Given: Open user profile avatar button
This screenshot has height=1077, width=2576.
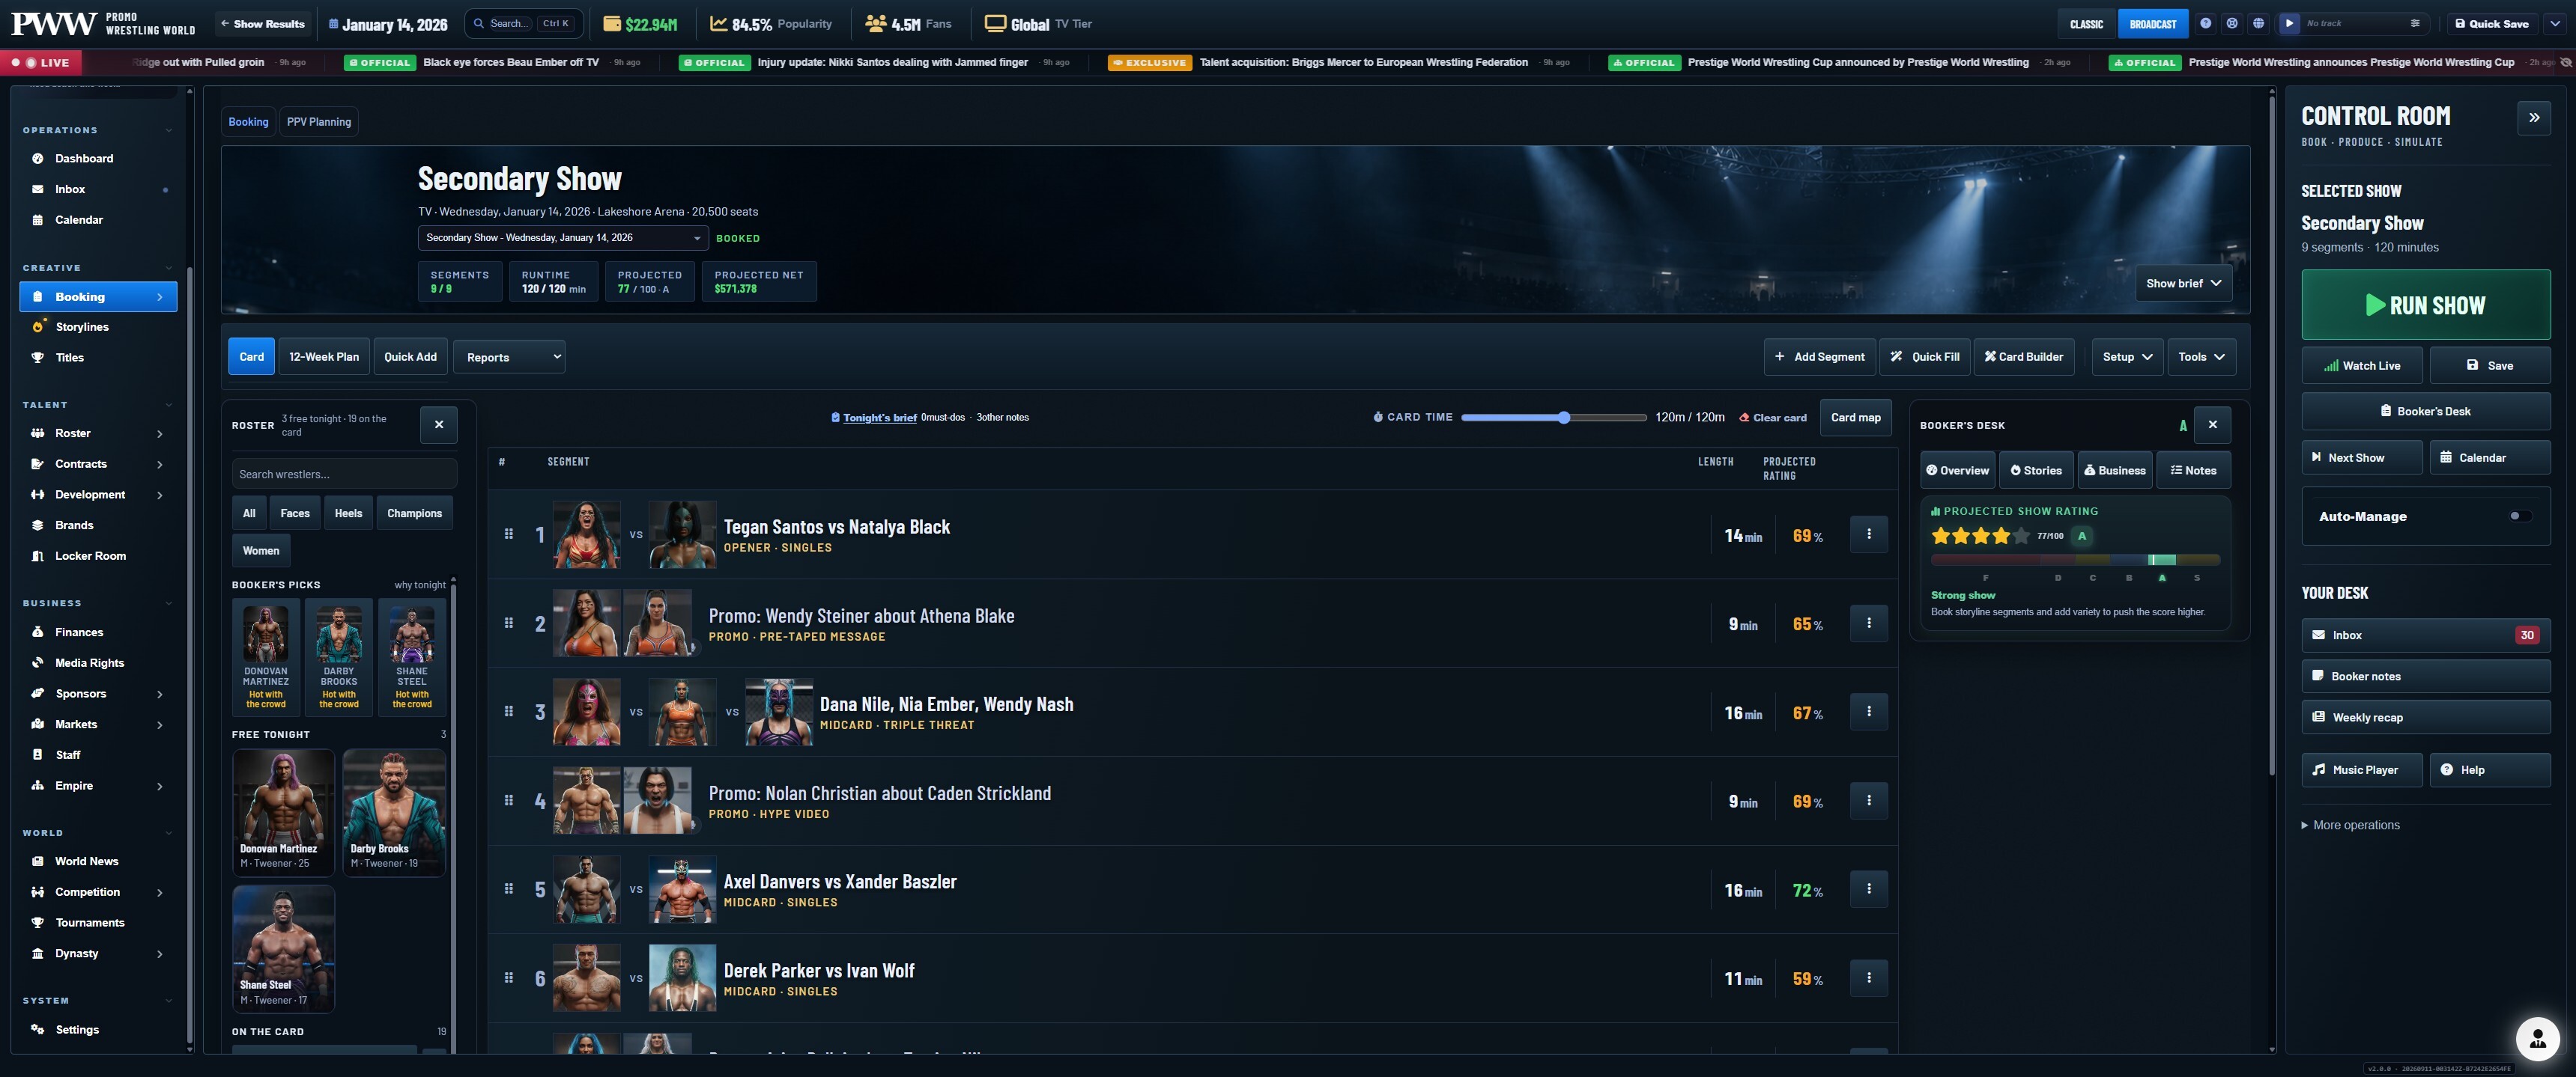Looking at the screenshot, I should (x=2537, y=1039).
